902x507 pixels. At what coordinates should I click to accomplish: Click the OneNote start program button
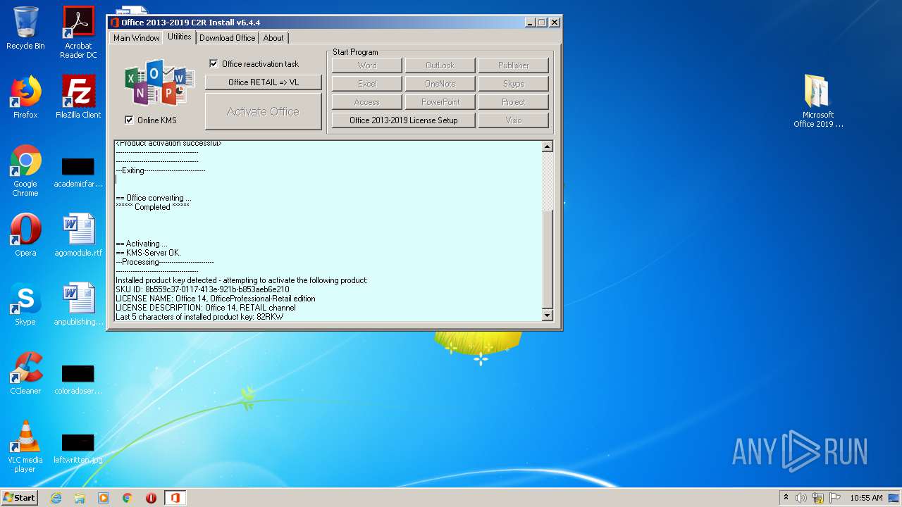440,84
